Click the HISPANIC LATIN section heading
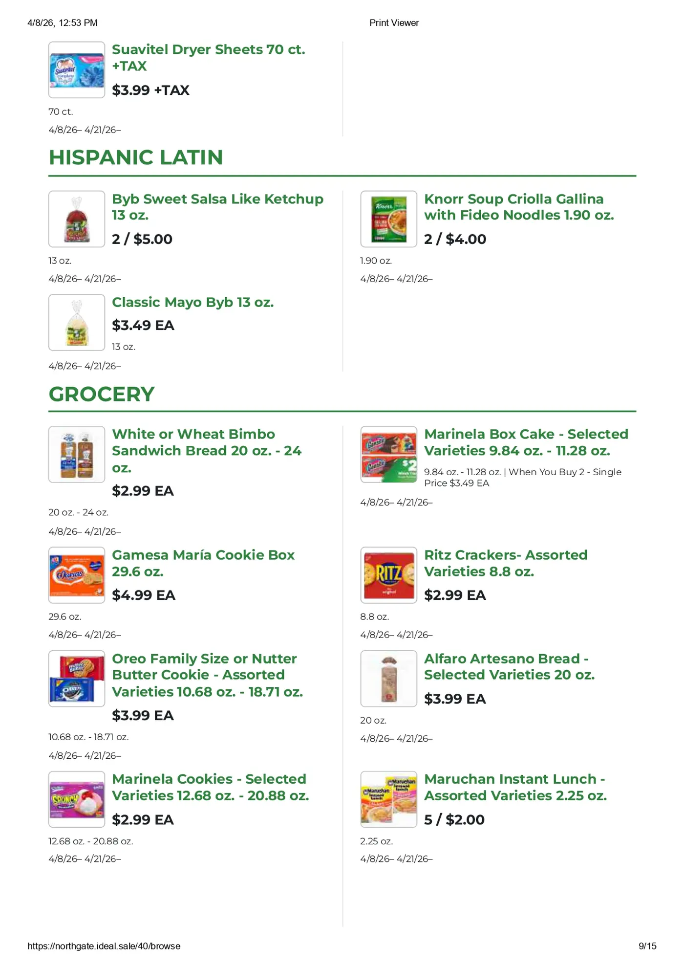The width and height of the screenshot is (684, 968). point(136,157)
